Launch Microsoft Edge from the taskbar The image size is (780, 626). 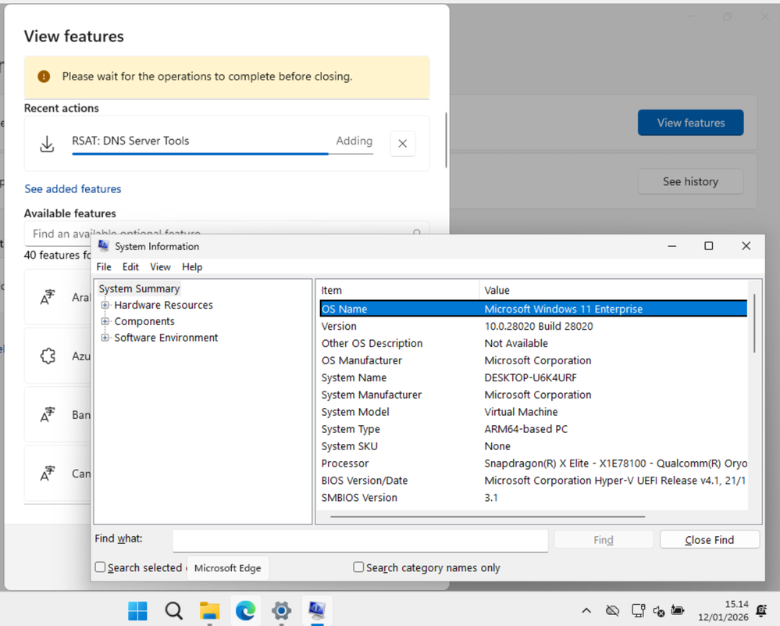pyautogui.click(x=245, y=610)
